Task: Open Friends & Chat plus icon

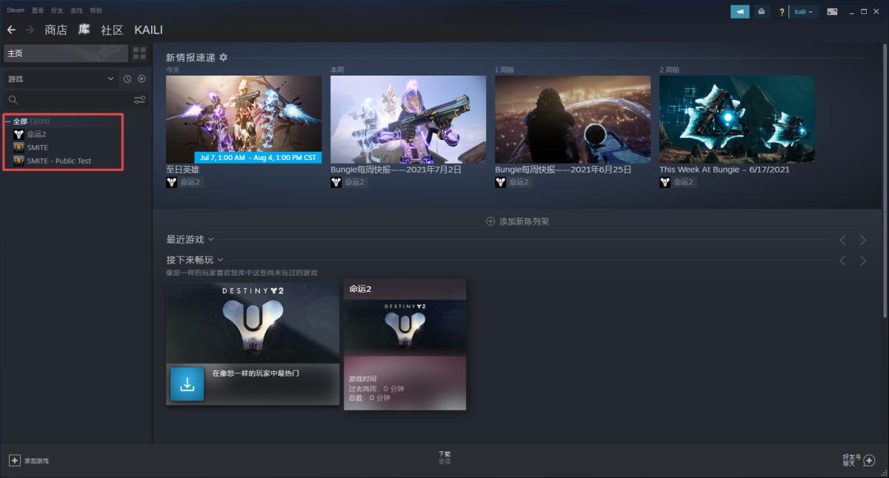Action: click(x=869, y=460)
